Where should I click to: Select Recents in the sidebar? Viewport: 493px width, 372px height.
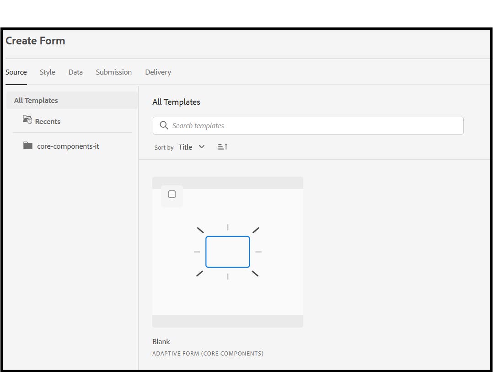coord(48,121)
